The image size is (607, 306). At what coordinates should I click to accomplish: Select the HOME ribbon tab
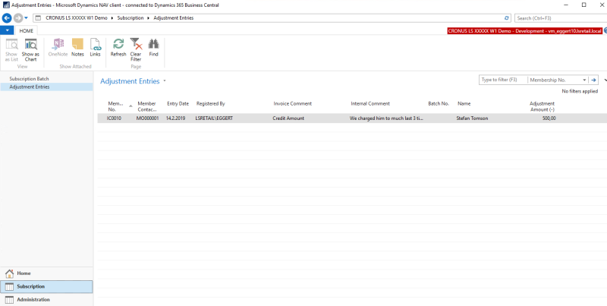click(x=27, y=31)
